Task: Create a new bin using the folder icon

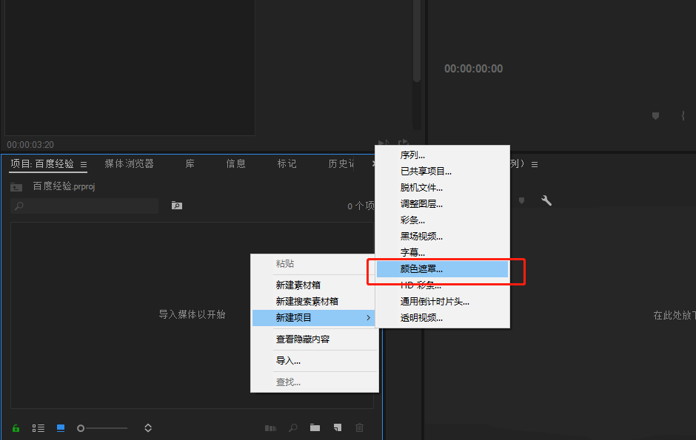Action: tap(315, 427)
